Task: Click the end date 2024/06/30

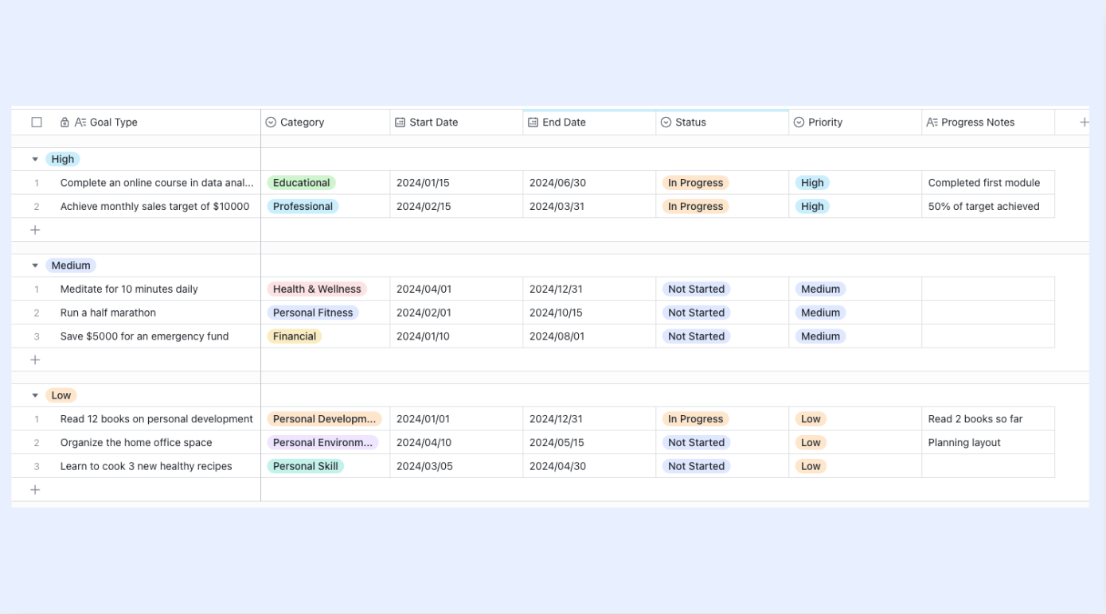Action: (x=557, y=183)
